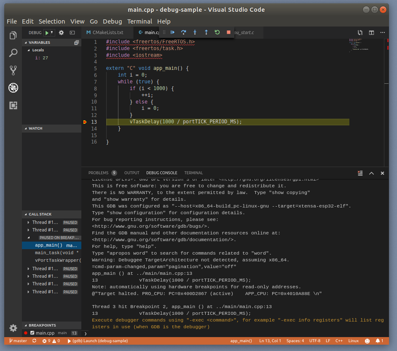Switch to the TERMINAL panel tab
This screenshot has height=351, width=397.
pos(193,173)
